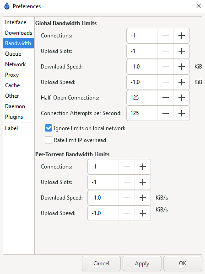This screenshot has width=205, height=274.
Task: Increase per-torrent Connections with plus
Action: [143, 167]
